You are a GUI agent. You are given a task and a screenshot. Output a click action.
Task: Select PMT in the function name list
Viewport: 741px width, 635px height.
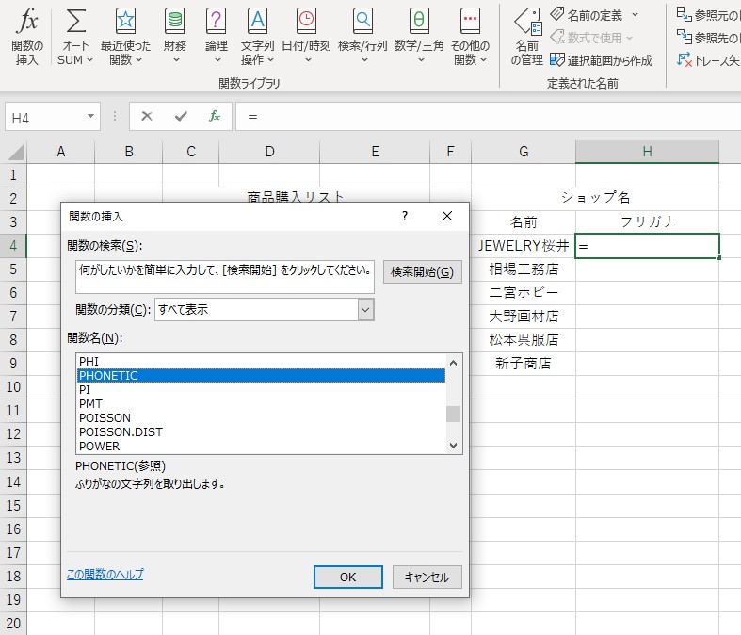(x=92, y=403)
